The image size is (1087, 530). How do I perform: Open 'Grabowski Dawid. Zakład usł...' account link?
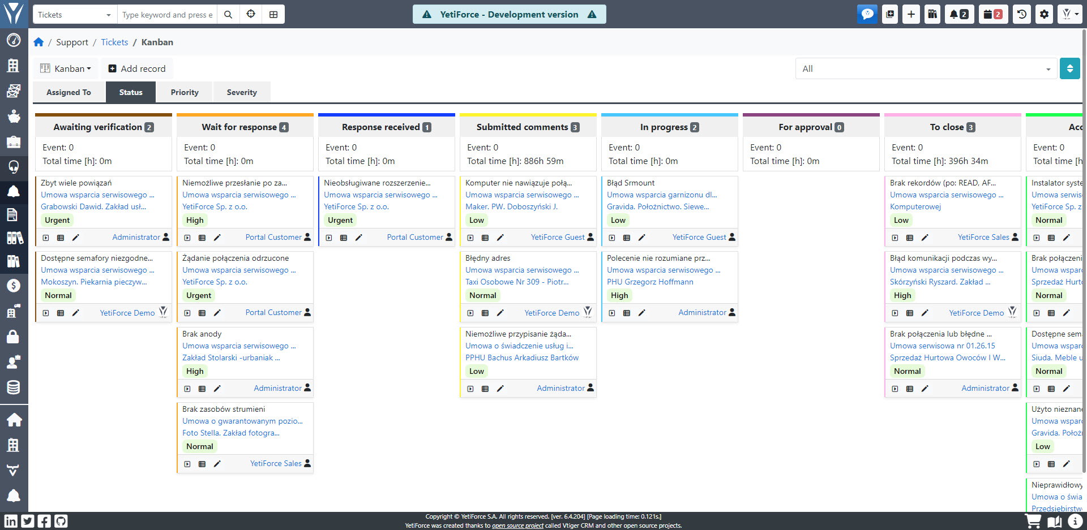[93, 206]
